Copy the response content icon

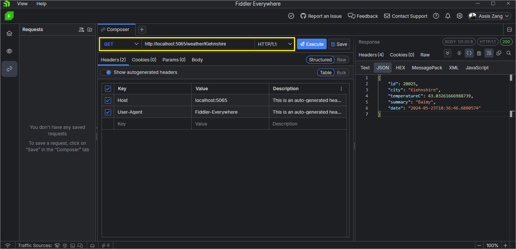coord(499,53)
